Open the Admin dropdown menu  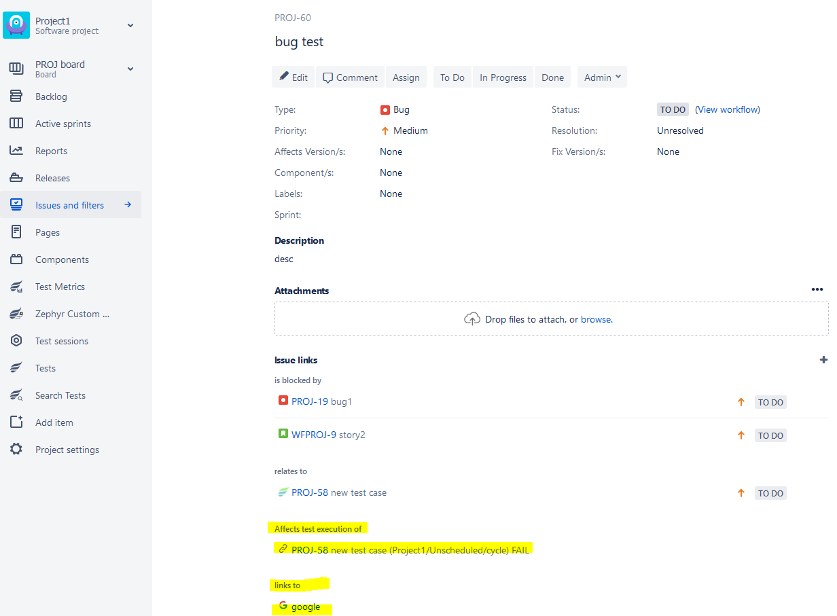pyautogui.click(x=602, y=77)
